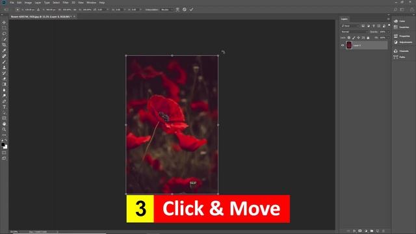Screen dimensions: 416x234
Task: Open the Filter menu
Action: [x=66, y=3]
